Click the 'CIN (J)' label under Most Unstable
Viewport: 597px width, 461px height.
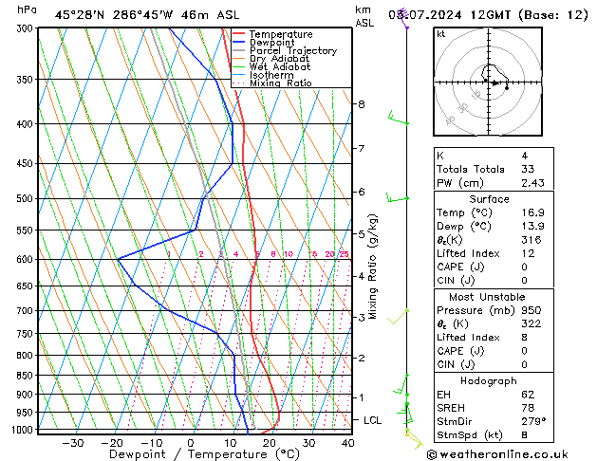pyautogui.click(x=456, y=365)
